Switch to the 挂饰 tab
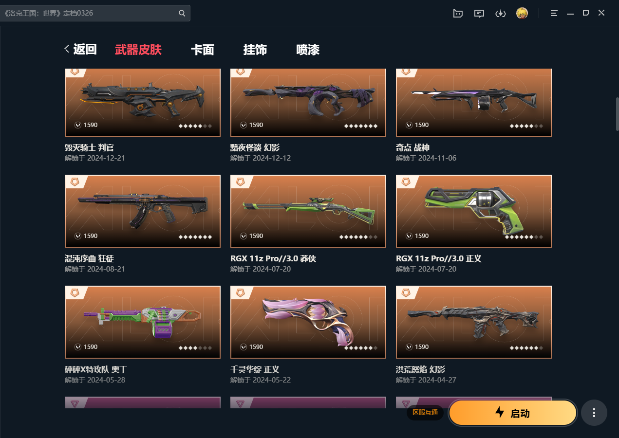The image size is (619, 438). (x=255, y=49)
